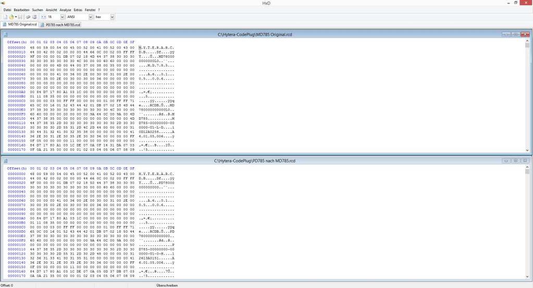533x288 pixels.
Task: Close the PD785 nach MD785.rcd child window
Action: 525,160
